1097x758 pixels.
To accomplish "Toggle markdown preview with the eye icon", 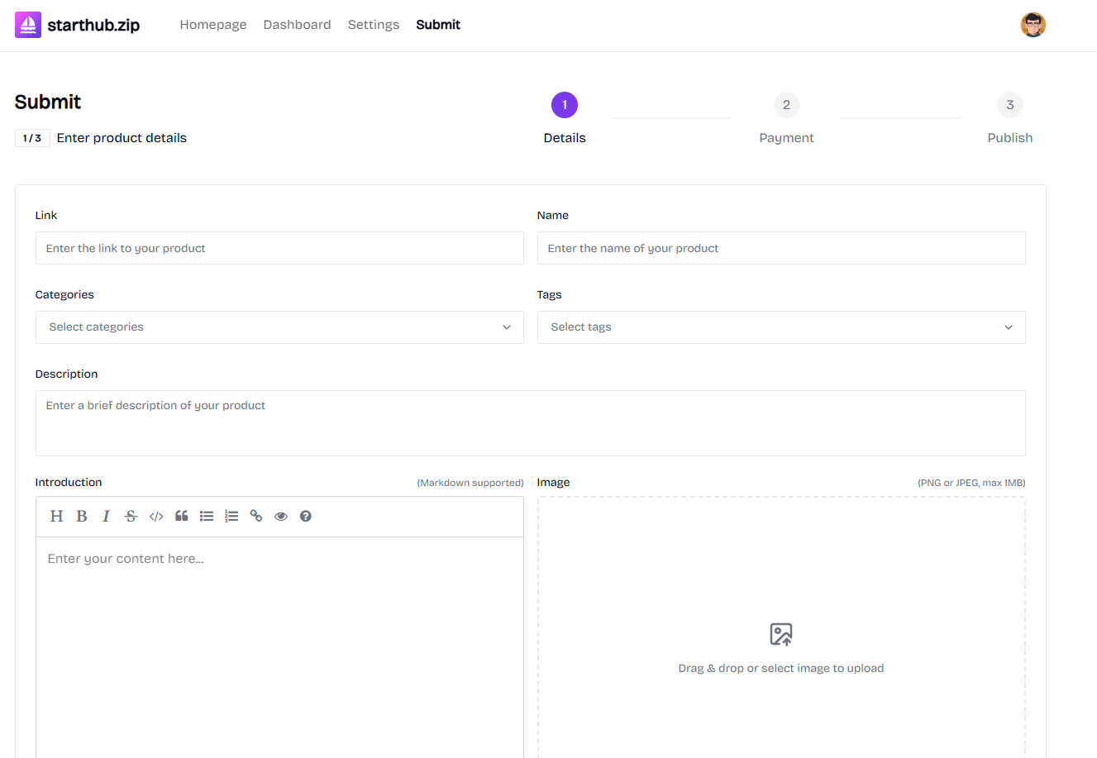I will click(x=281, y=516).
